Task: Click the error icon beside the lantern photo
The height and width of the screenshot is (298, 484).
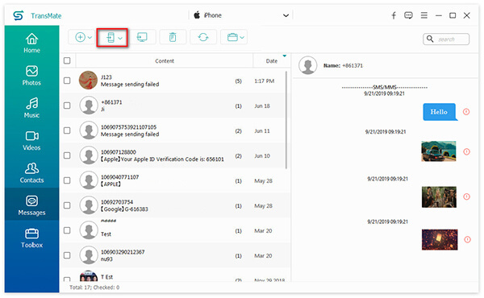Action: tap(467, 239)
